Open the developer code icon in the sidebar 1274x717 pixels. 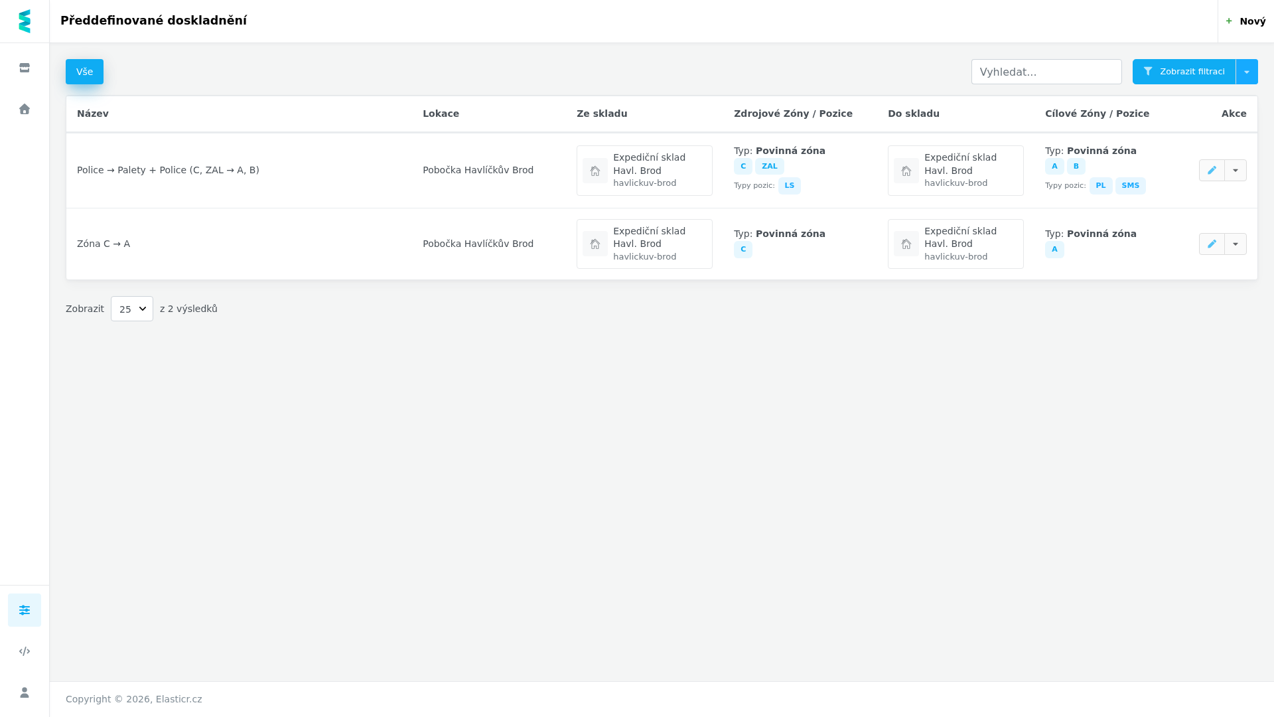coord(25,651)
